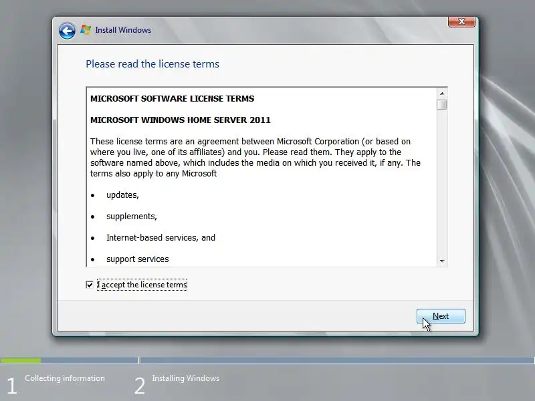Click the 'updates,' bullet item
The width and height of the screenshot is (535, 401).
[x=122, y=195]
